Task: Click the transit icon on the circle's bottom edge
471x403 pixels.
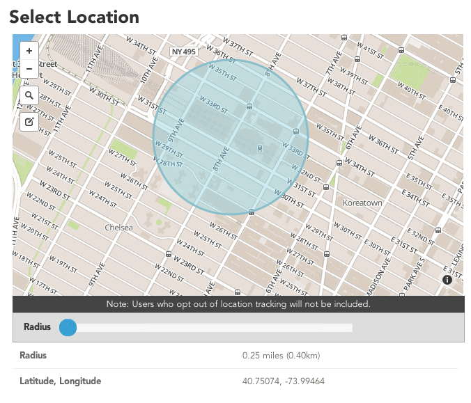Action: click(x=251, y=213)
